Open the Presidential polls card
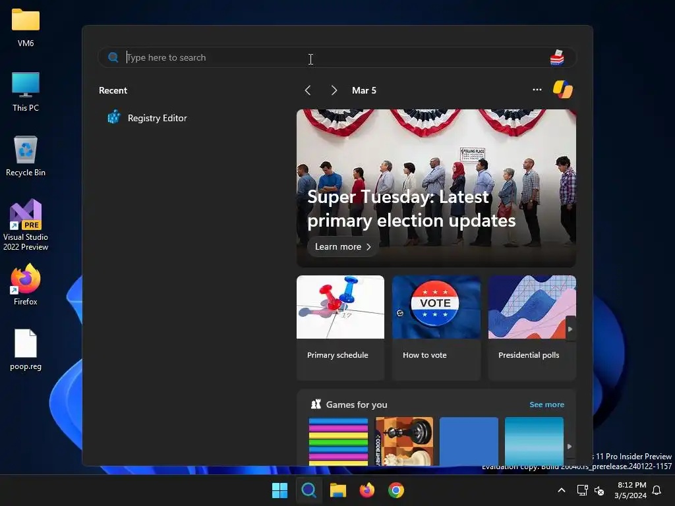The width and height of the screenshot is (675, 506). point(532,328)
